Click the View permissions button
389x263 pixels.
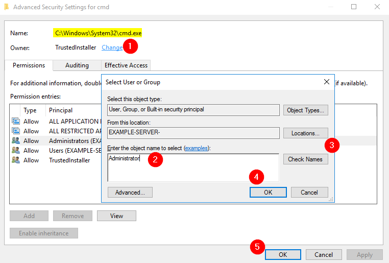pyautogui.click(x=116, y=216)
